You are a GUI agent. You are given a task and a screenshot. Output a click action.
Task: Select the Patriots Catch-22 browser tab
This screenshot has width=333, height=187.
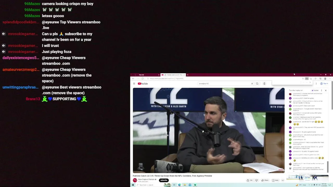[x=173, y=75]
